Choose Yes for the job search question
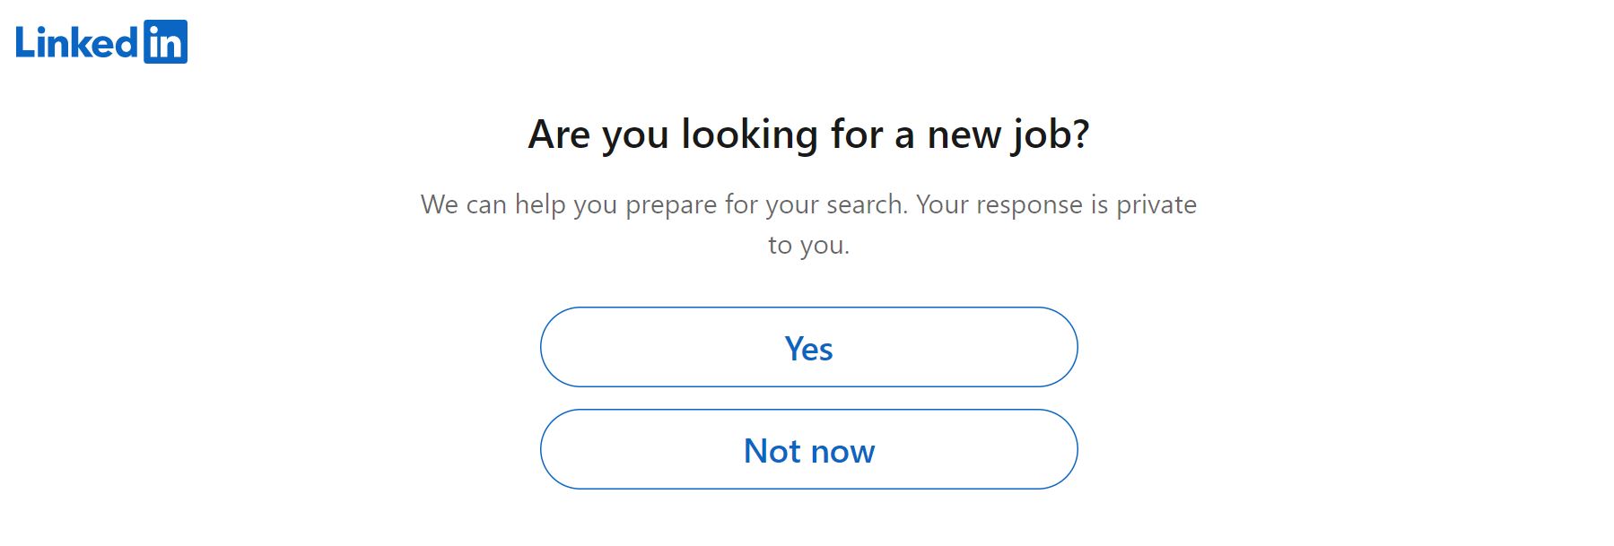Viewport: 1614px width, 546px height. (x=807, y=348)
